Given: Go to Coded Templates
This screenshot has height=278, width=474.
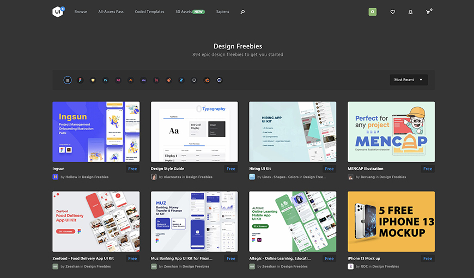Looking at the screenshot, I should pos(150,12).
